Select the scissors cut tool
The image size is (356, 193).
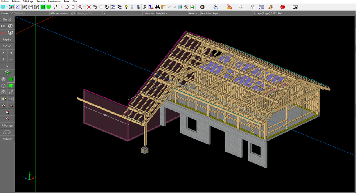click(x=144, y=7)
